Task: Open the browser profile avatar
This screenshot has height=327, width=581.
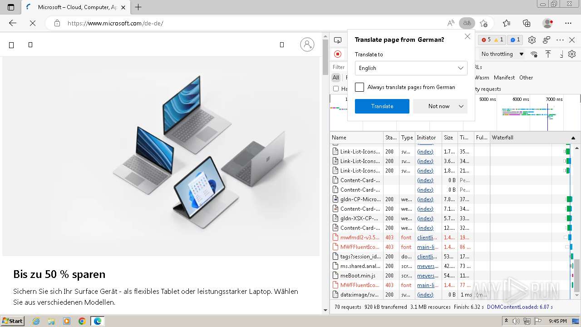Action: coord(548,23)
